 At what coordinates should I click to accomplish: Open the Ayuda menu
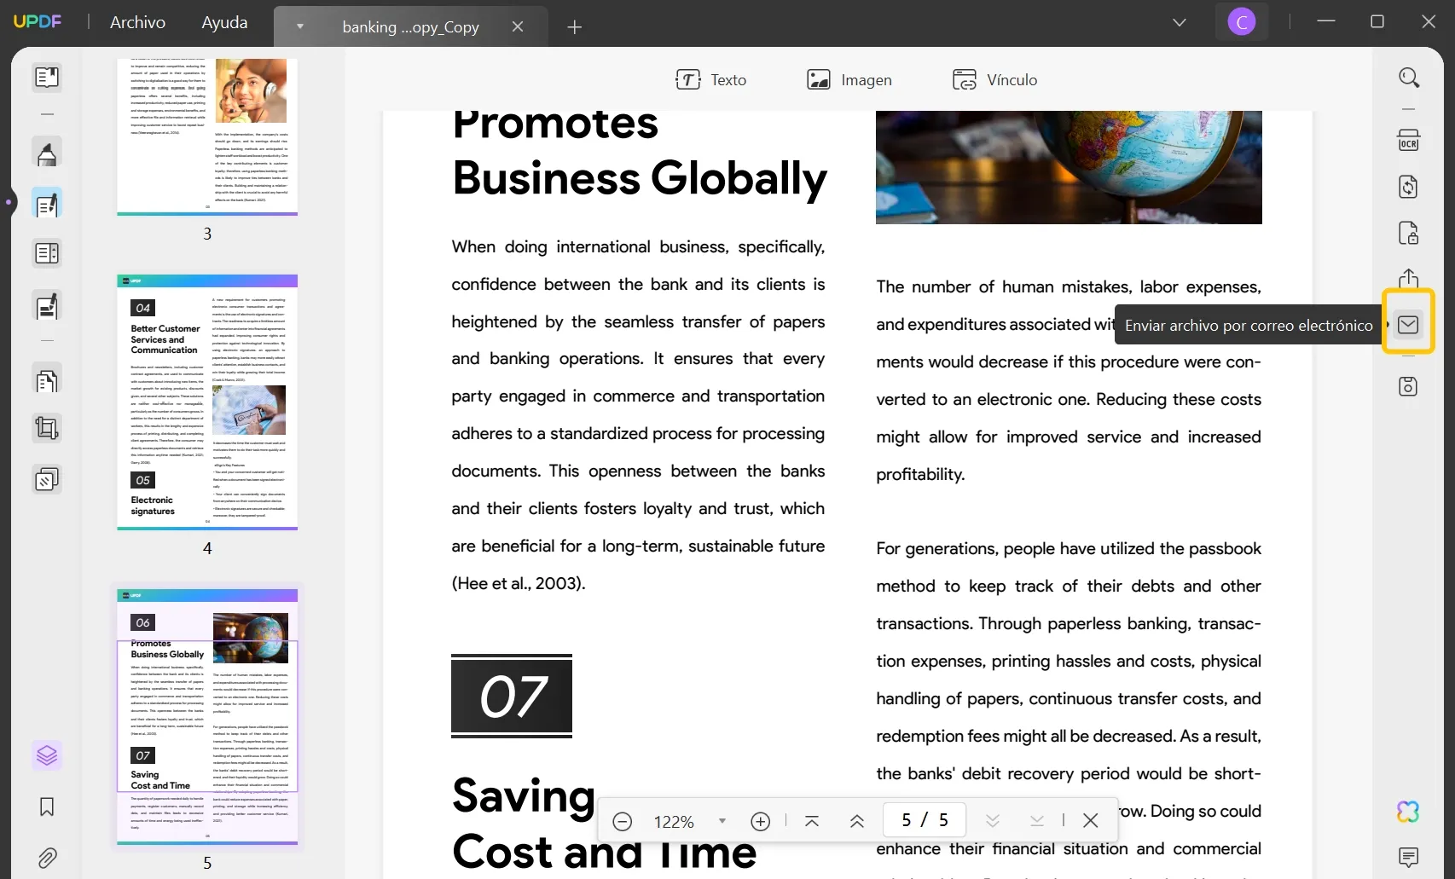(x=224, y=22)
